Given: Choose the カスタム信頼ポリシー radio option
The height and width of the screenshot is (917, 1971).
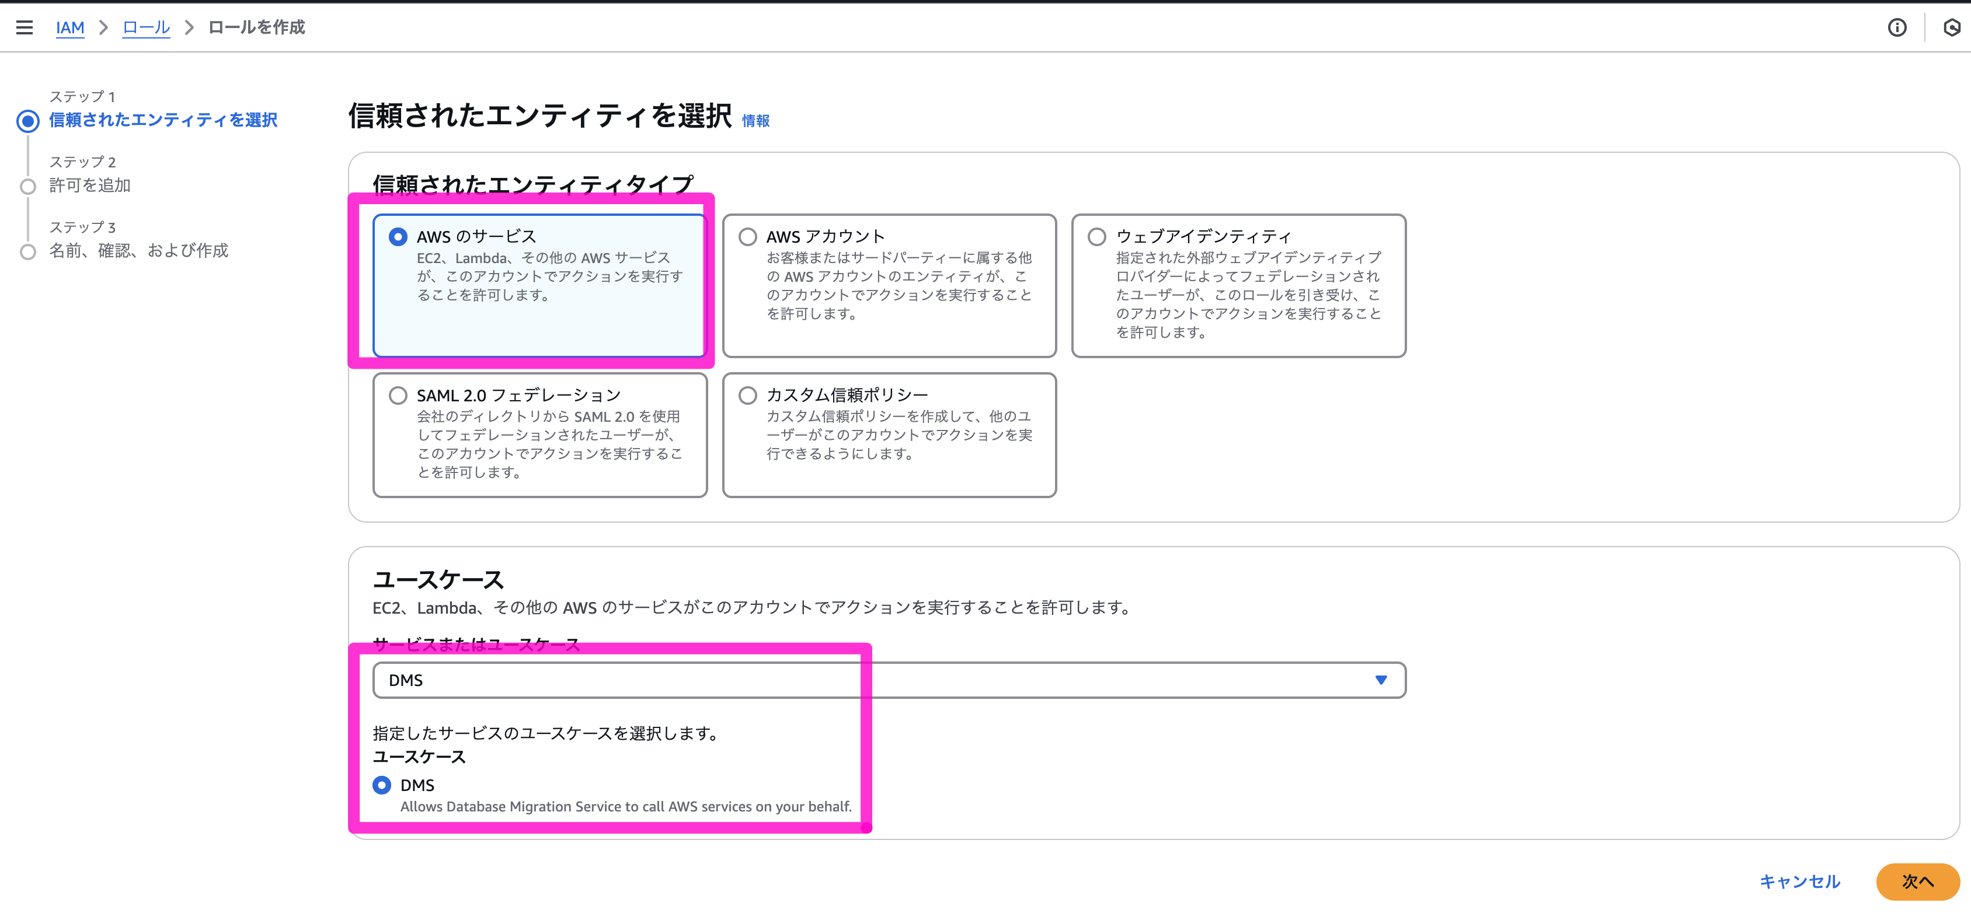Looking at the screenshot, I should [747, 395].
